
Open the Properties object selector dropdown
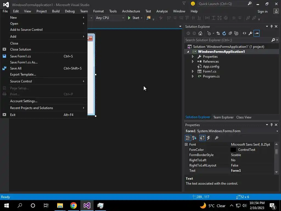click(x=277, y=131)
